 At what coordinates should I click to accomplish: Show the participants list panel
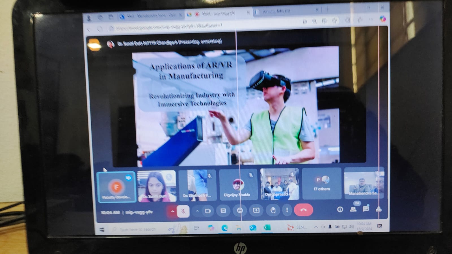[353, 209]
